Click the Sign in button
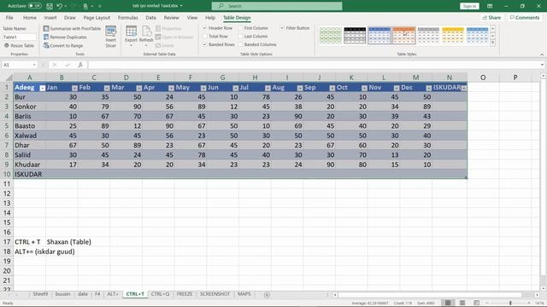The image size is (547, 307). [469, 6]
